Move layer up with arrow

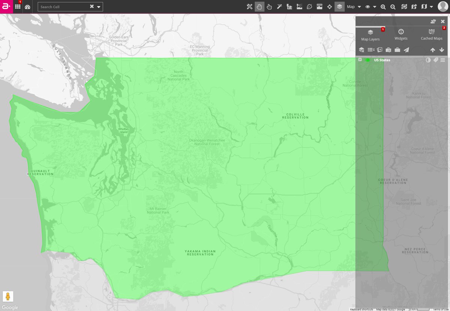click(432, 50)
